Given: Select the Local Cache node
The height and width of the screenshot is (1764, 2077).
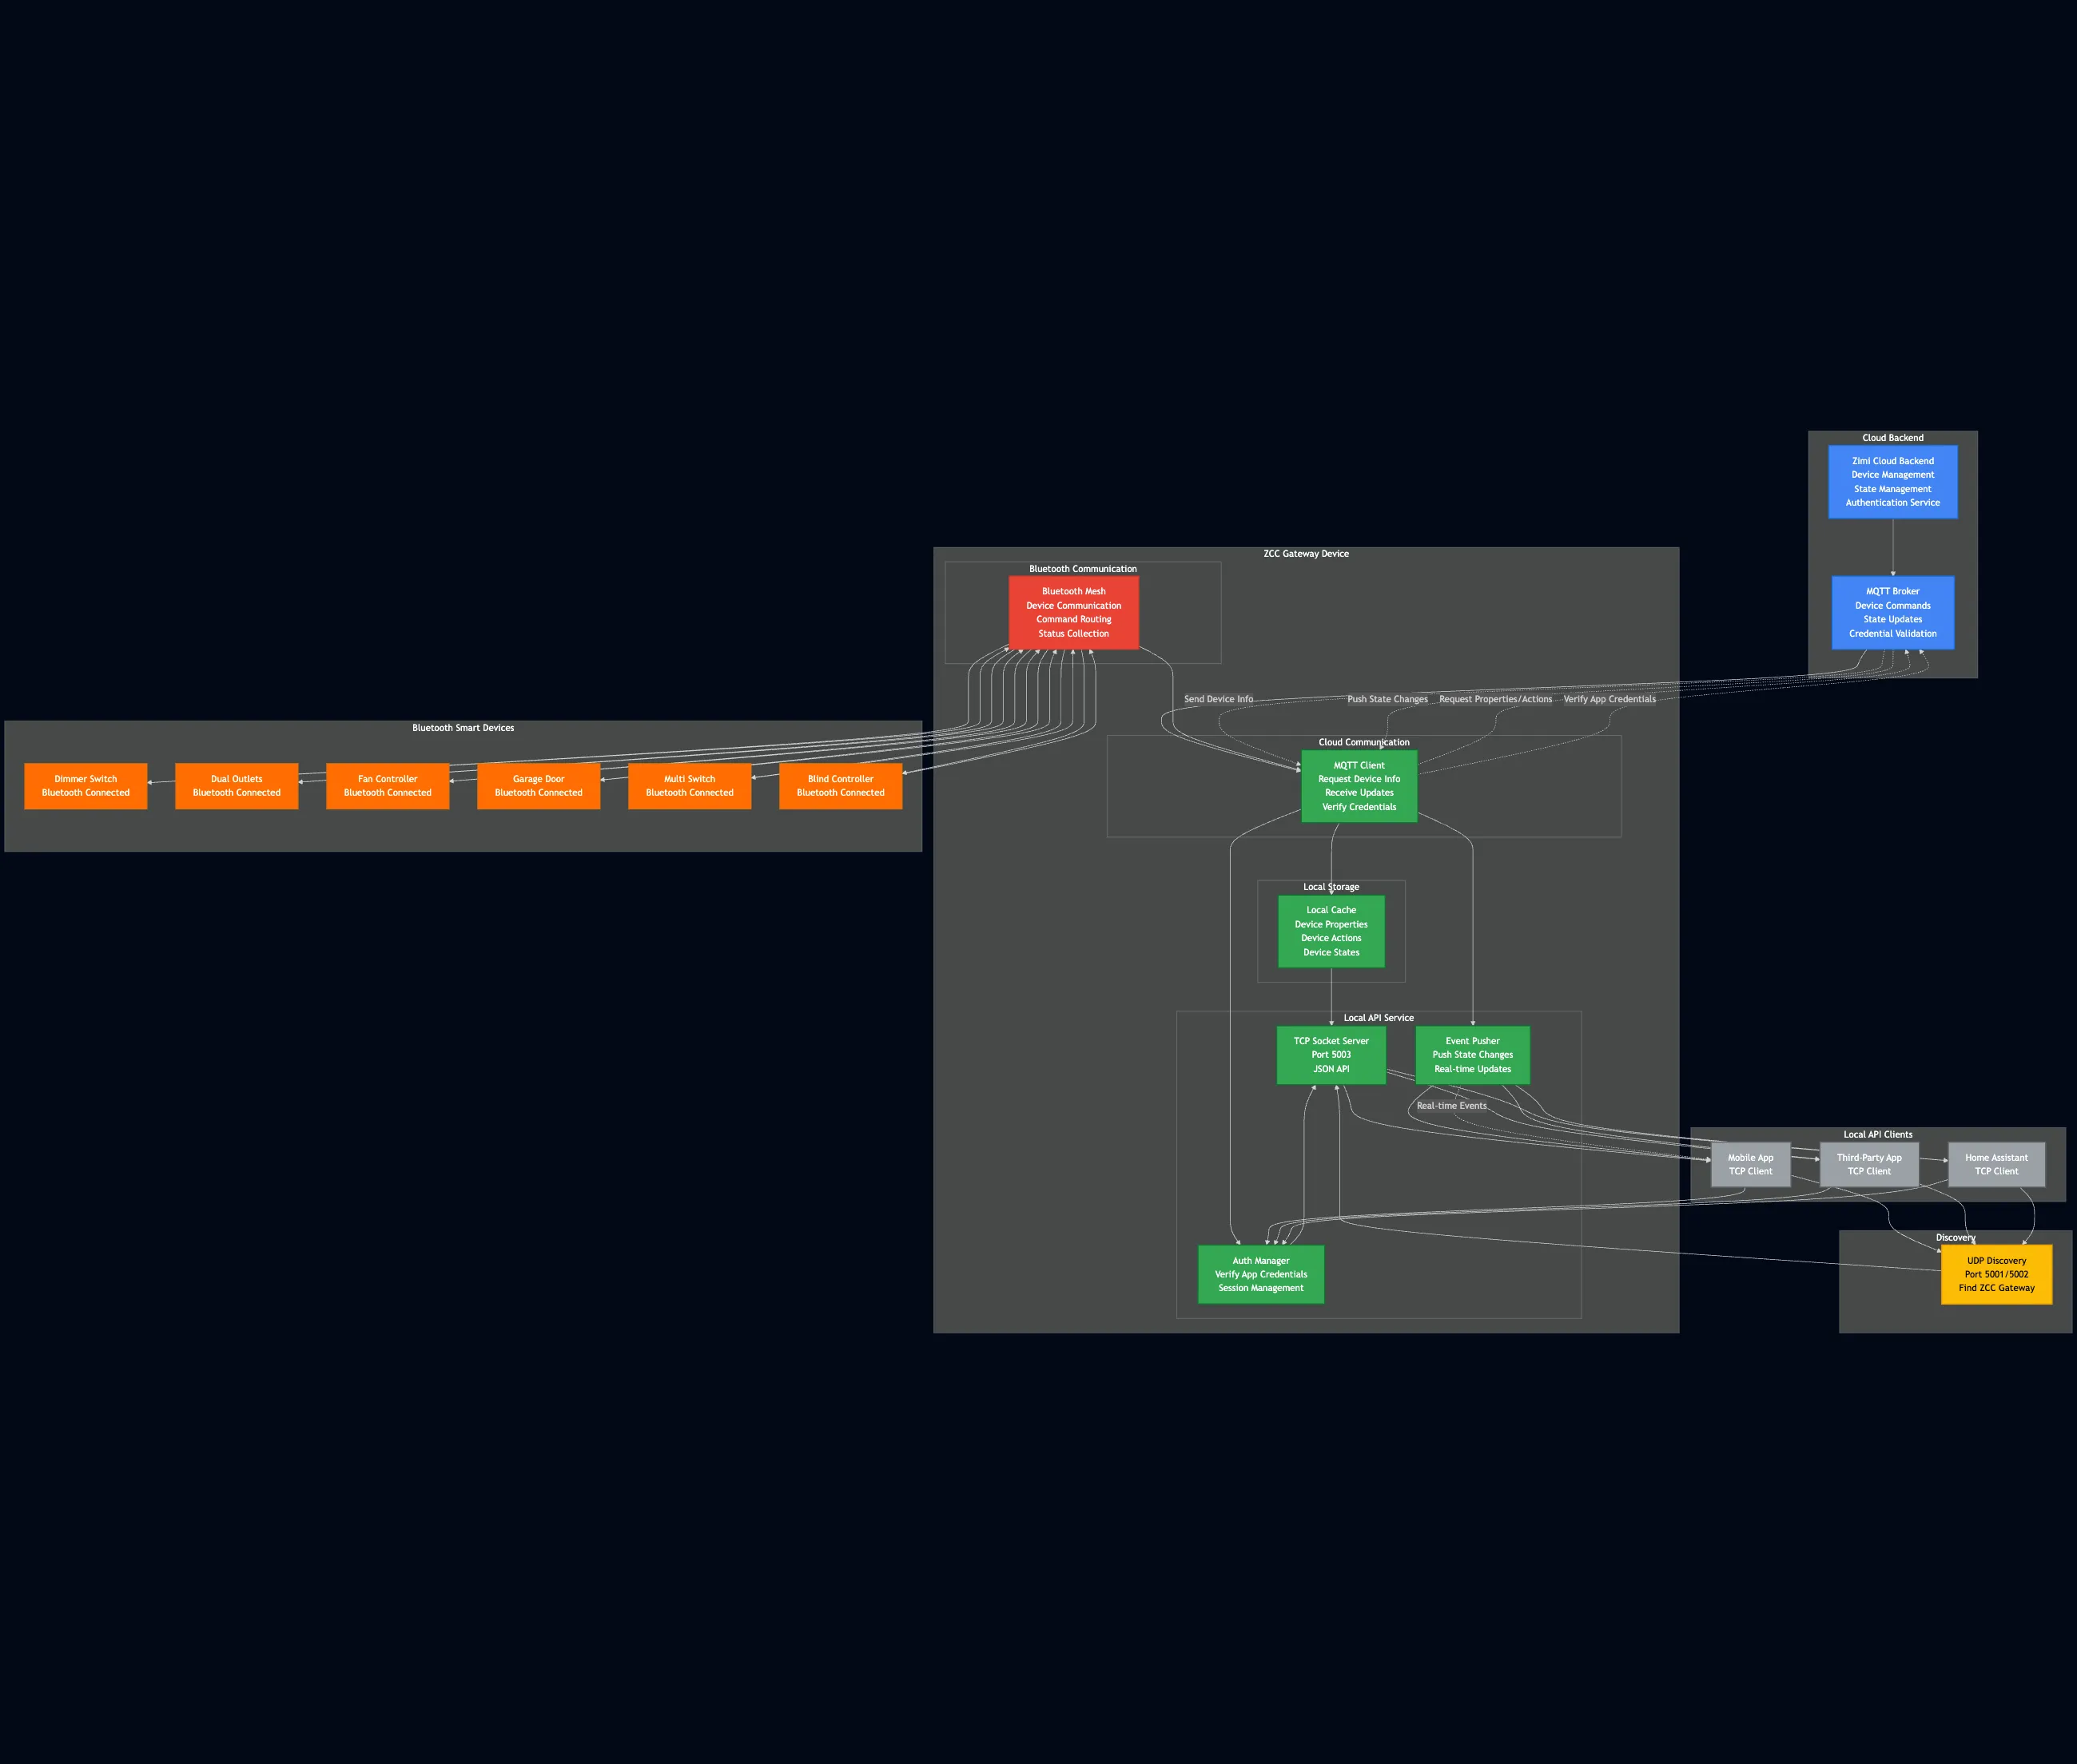Looking at the screenshot, I should coord(1331,930).
